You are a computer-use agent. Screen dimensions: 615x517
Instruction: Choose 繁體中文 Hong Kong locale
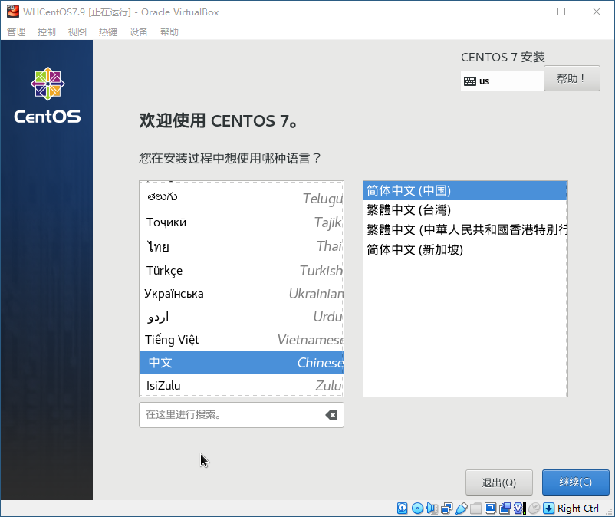(465, 229)
